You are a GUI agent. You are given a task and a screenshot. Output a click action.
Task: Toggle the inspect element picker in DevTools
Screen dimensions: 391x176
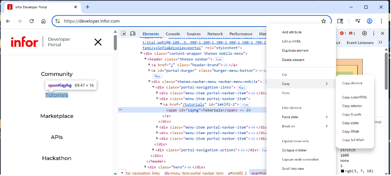click(124, 34)
